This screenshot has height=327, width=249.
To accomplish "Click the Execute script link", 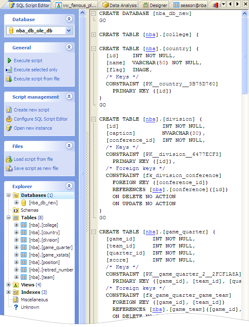I will [x=28, y=61].
